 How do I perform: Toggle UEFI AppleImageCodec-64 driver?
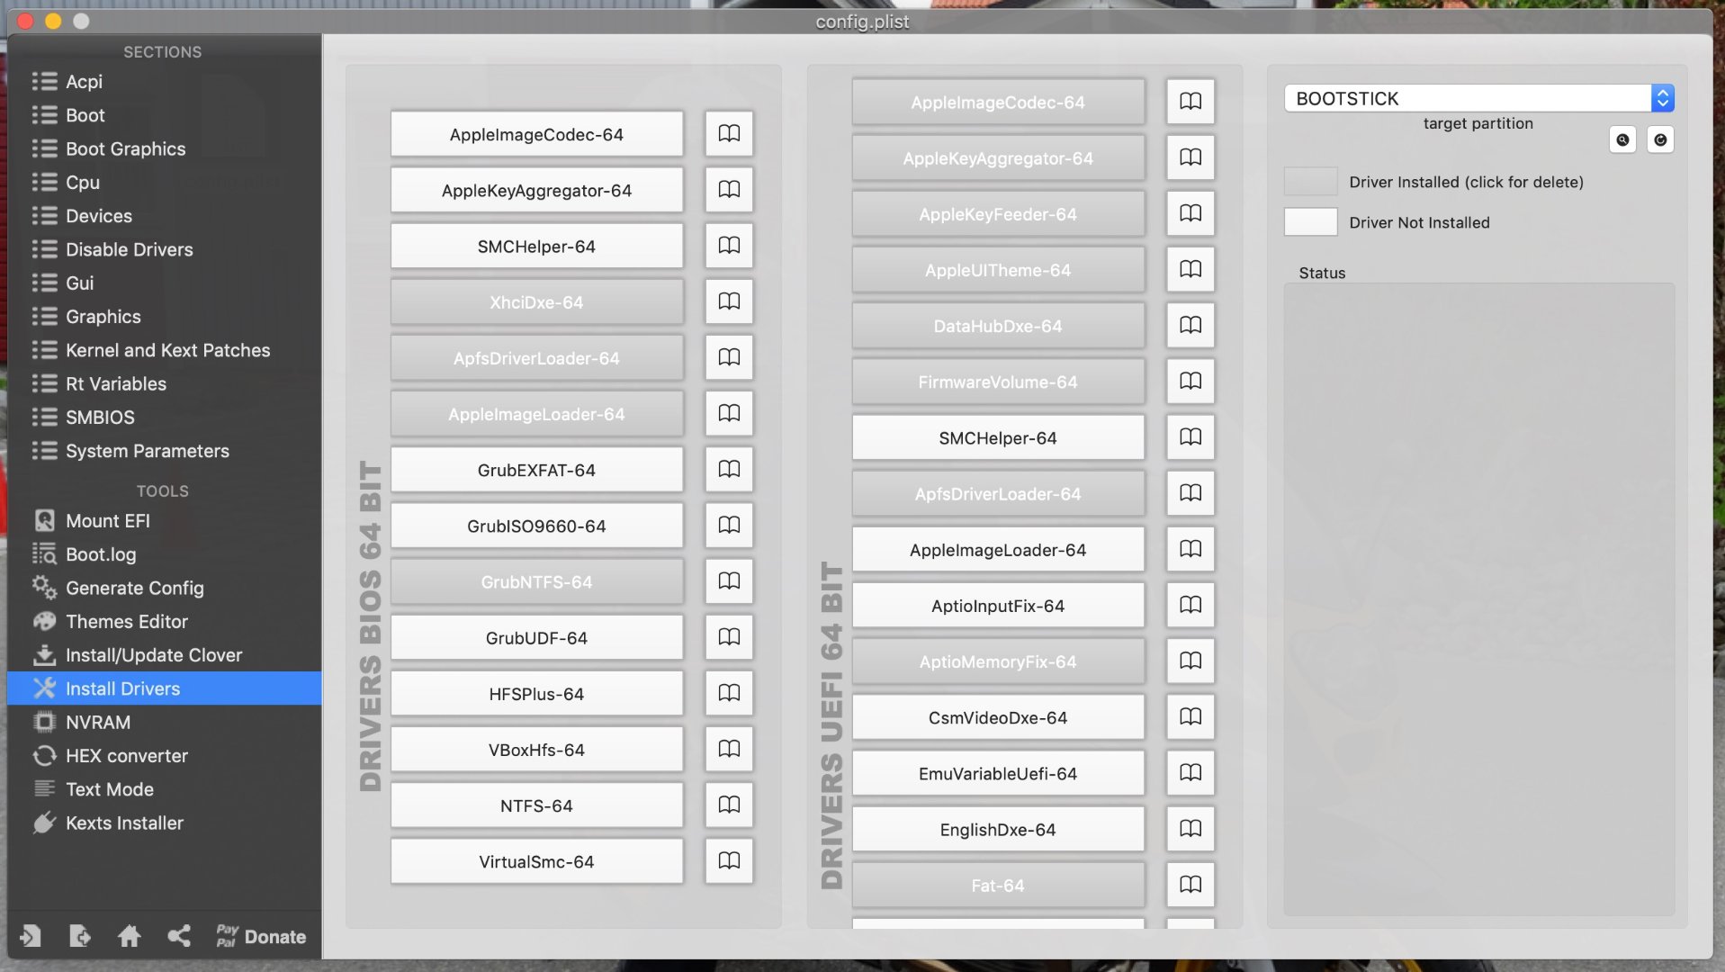[998, 102]
